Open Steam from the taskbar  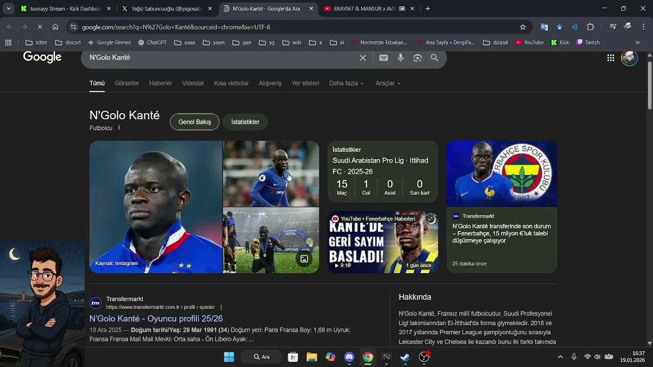coord(405,357)
